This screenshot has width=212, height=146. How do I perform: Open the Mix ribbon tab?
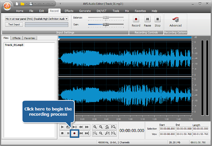coord(127,11)
